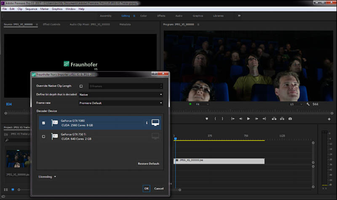Expand the Licensing section
The image size is (337, 200).
tap(47, 176)
